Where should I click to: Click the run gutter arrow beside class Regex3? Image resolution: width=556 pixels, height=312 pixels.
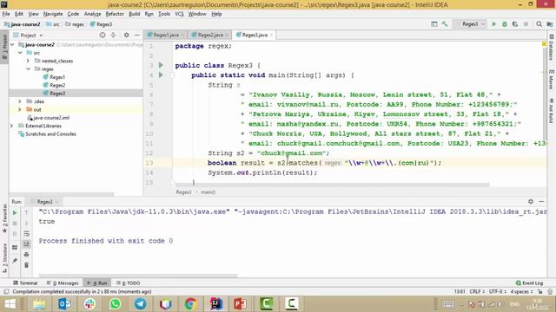click(161, 65)
